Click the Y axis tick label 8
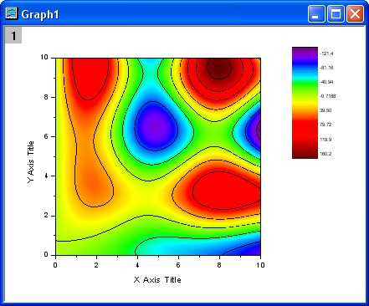369x306 pixels. [46, 97]
